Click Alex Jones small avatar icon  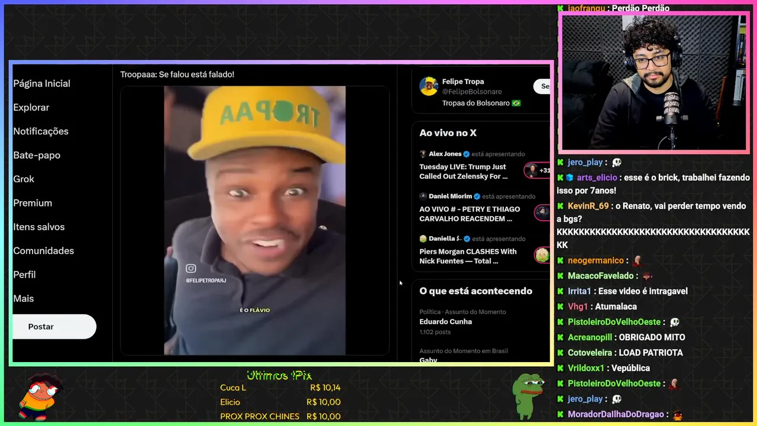[x=423, y=154]
